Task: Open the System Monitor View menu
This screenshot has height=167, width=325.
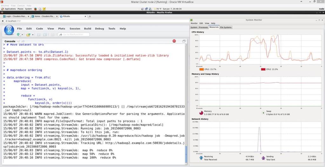Action: (x=207, y=23)
